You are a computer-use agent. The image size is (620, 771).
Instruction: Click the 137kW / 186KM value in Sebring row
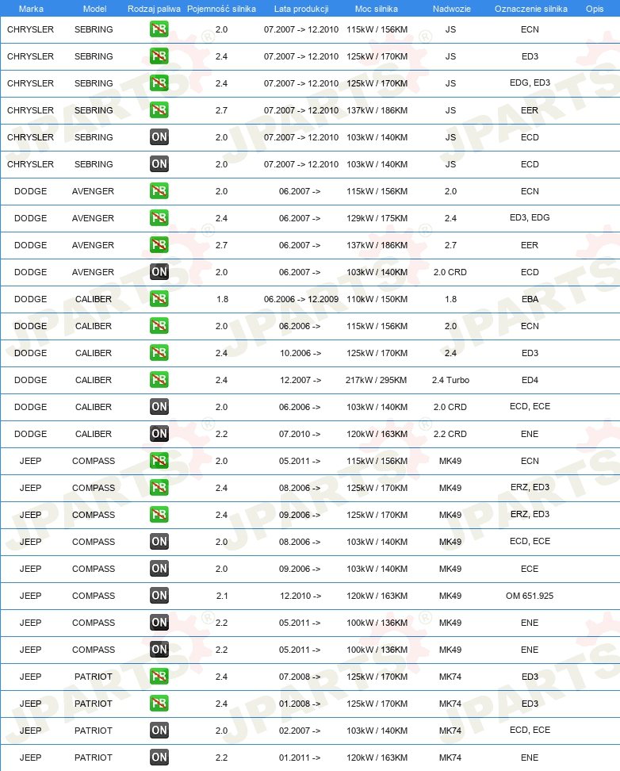pos(377,110)
